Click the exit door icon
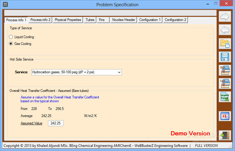Screen dimensions: 235x151 225,135
